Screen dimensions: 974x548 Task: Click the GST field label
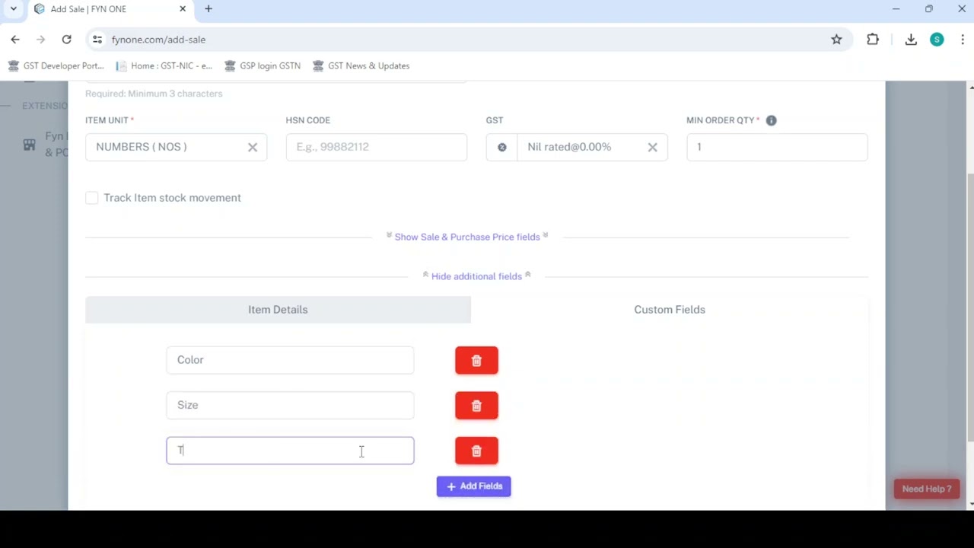point(495,120)
